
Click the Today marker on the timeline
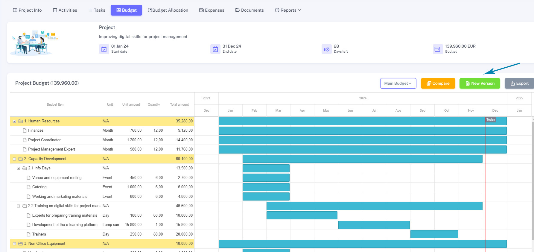491,120
